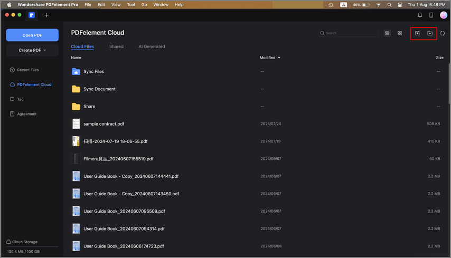The image size is (451, 258).
Task: Switch to the Shared tab
Action: click(x=116, y=46)
